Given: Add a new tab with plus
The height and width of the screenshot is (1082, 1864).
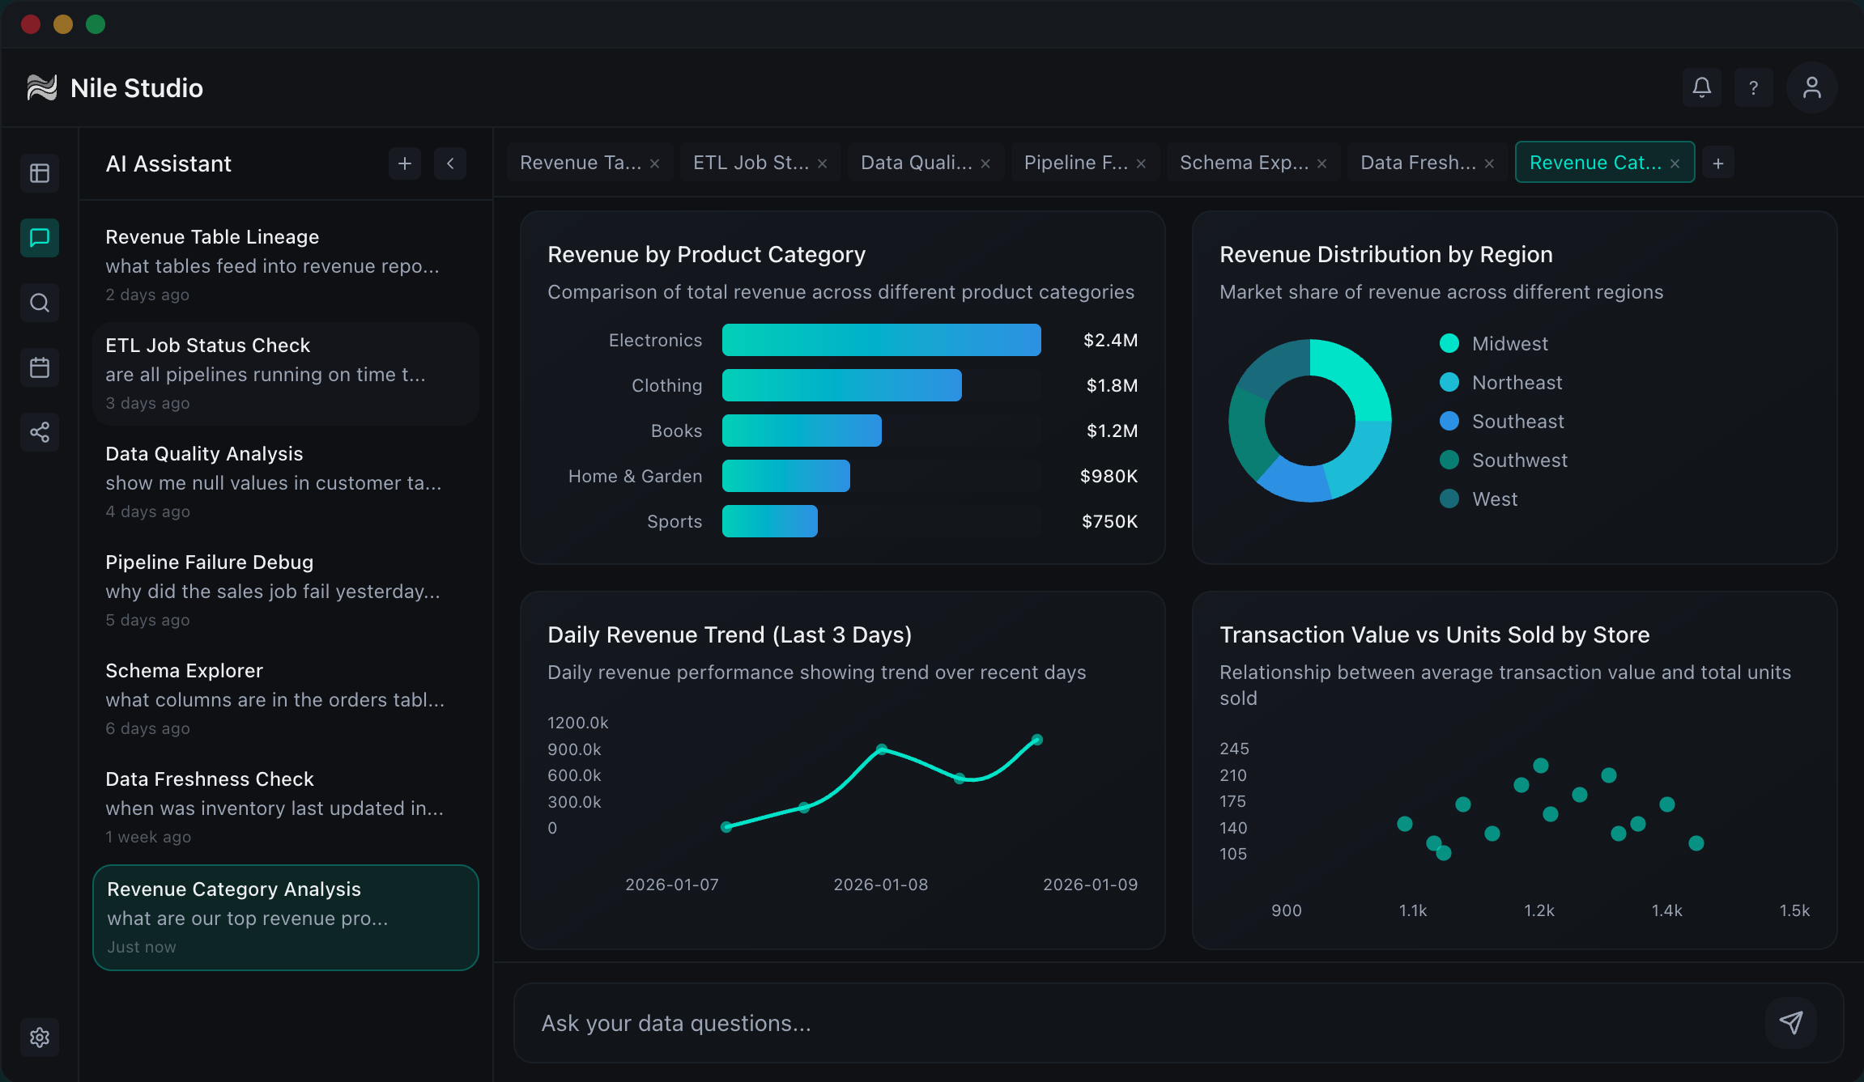Looking at the screenshot, I should [x=1718, y=163].
